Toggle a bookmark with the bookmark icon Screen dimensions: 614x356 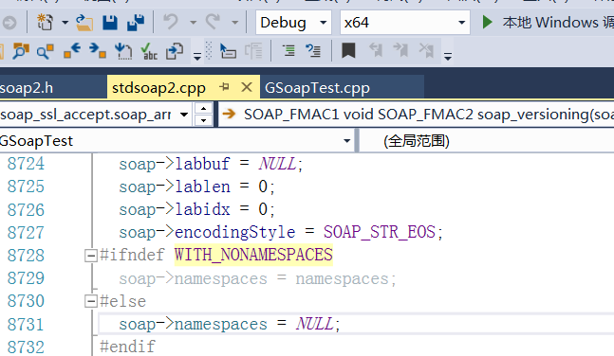(348, 51)
